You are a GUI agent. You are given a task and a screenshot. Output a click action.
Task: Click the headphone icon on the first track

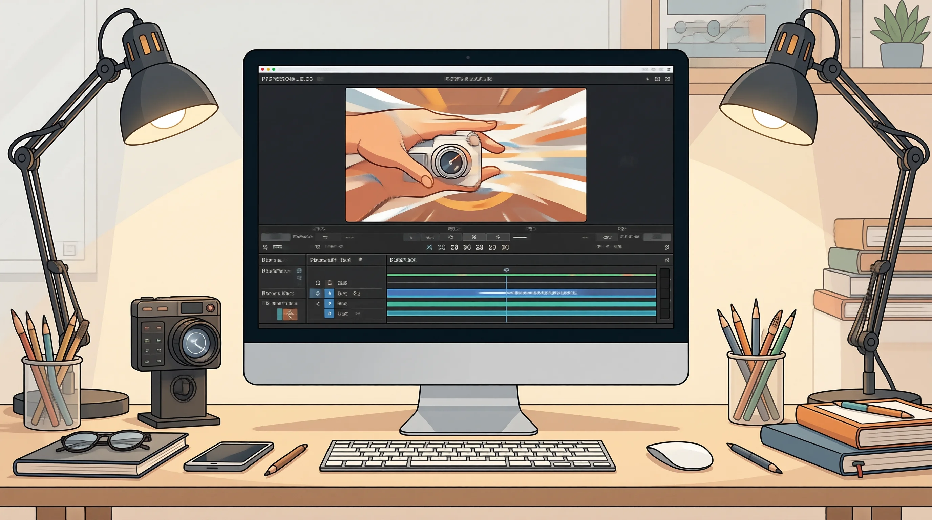[318, 283]
